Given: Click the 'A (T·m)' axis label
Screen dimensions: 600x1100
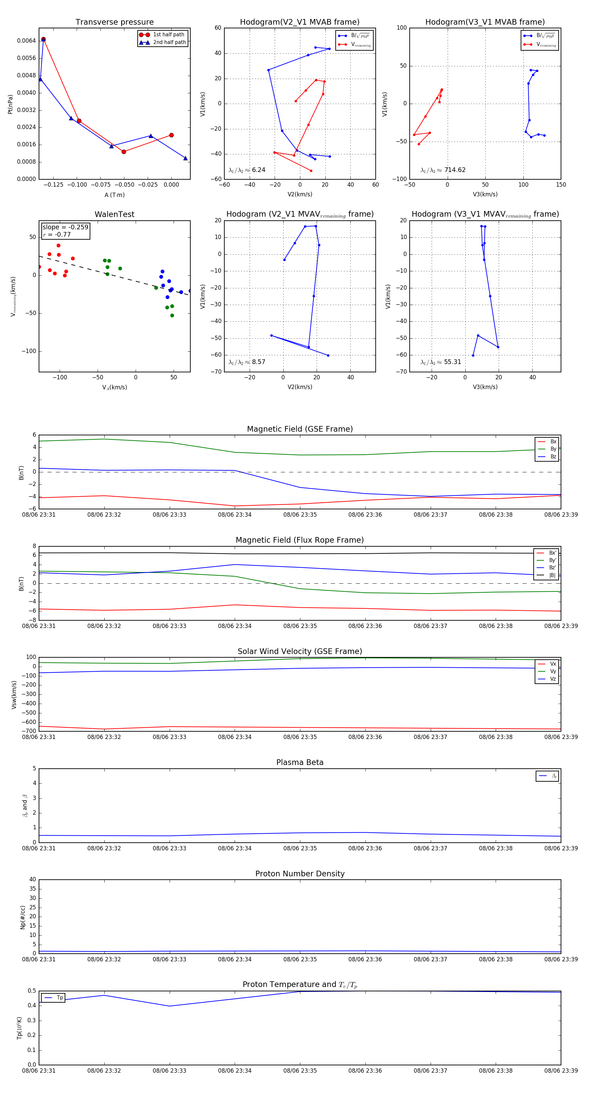Looking at the screenshot, I should click(x=114, y=195).
